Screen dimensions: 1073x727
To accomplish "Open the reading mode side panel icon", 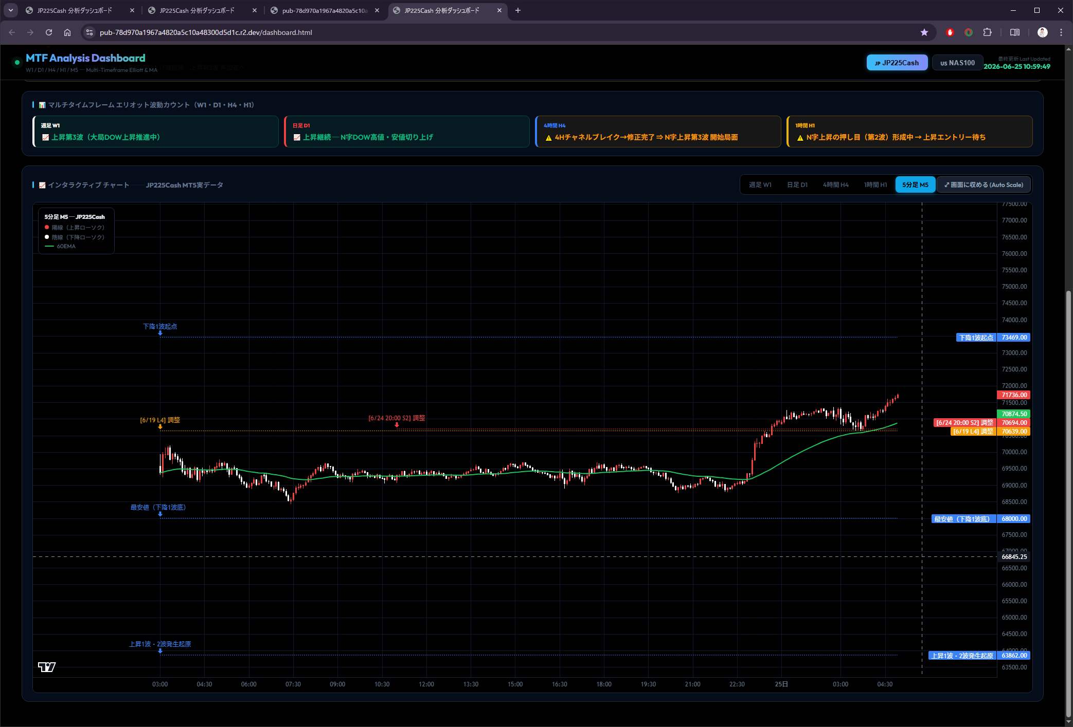I will click(1015, 32).
